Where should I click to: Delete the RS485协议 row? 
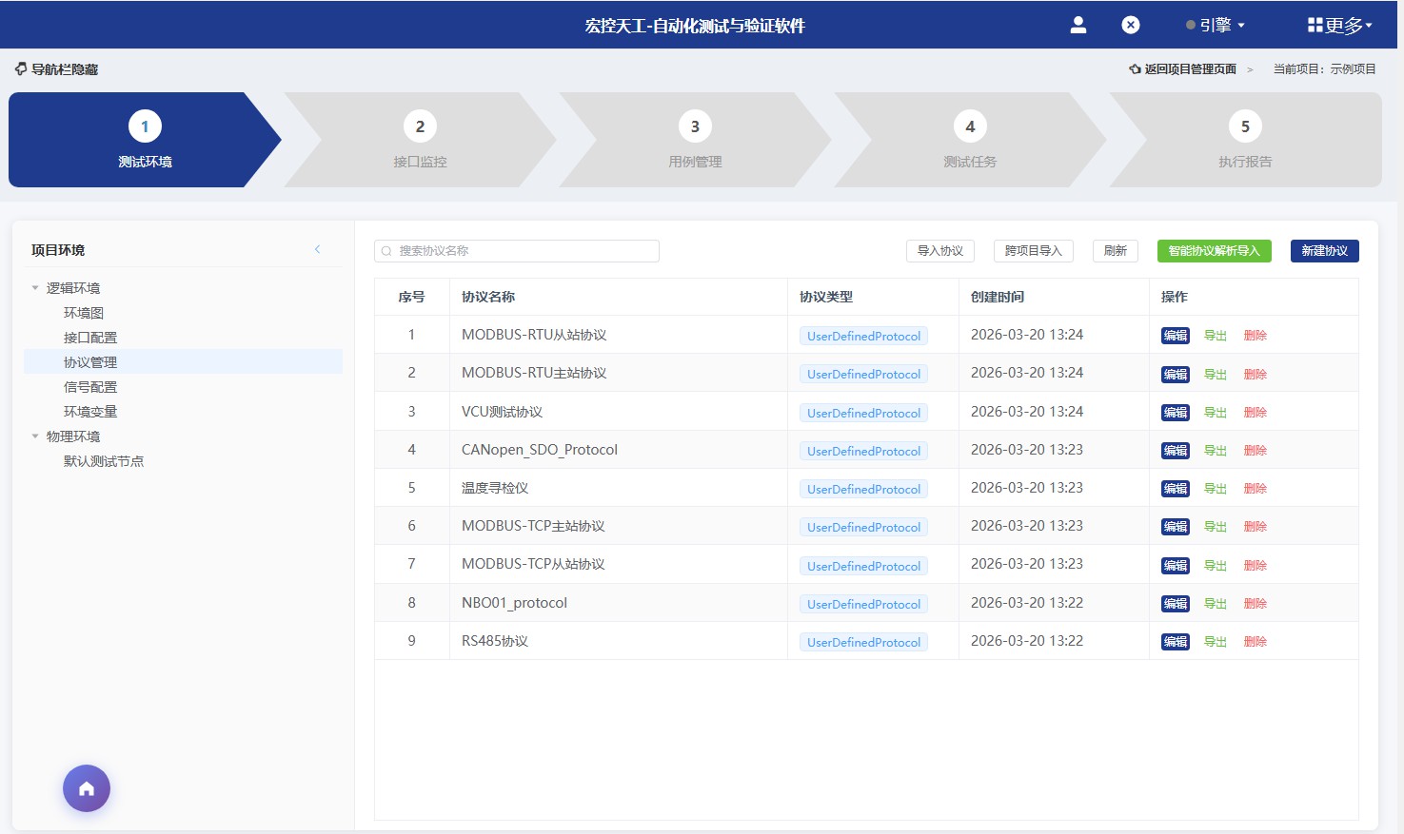(1255, 642)
